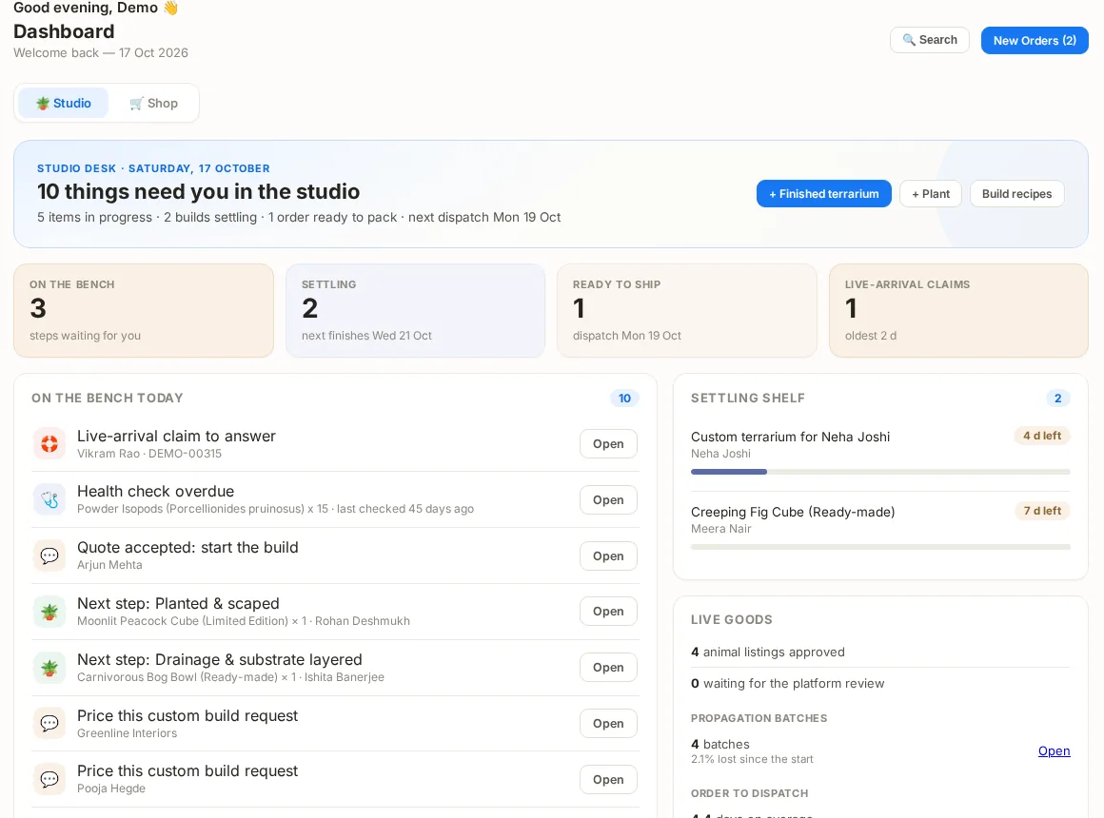Viewport: 1104px width, 818px height.
Task: Click '2.1% lost since the start'
Action: (x=752, y=760)
